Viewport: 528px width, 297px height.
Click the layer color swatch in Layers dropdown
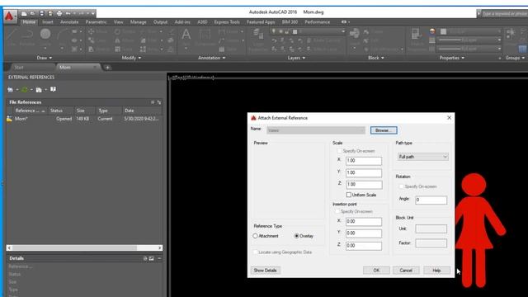tap(295, 31)
